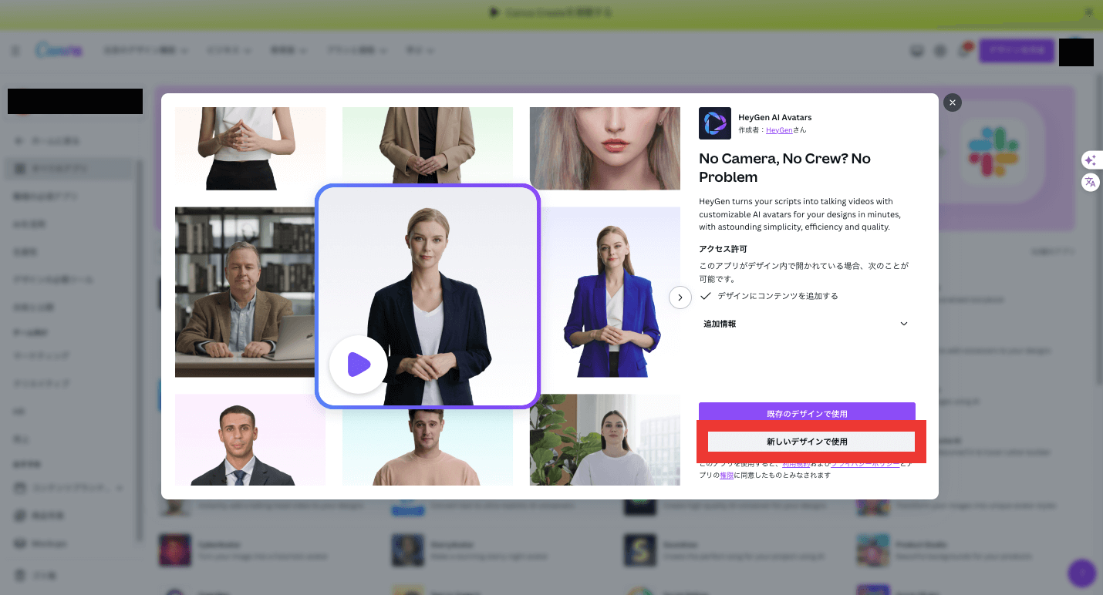Click the Slack logo in background banner
Viewport: 1103px width, 595px height.
(993, 152)
